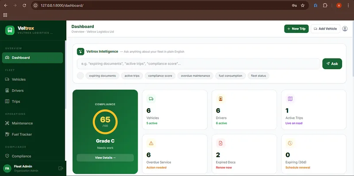Click the page vertical scrollbar
This screenshot has width=354, height=176.
(x=353, y=49)
